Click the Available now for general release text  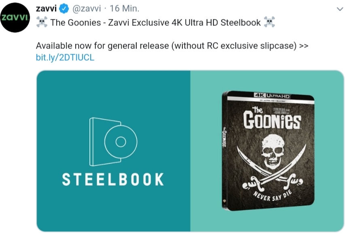(172, 46)
